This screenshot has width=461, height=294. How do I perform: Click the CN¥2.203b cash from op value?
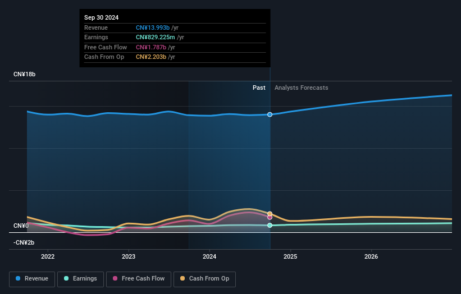pyautogui.click(x=151, y=57)
